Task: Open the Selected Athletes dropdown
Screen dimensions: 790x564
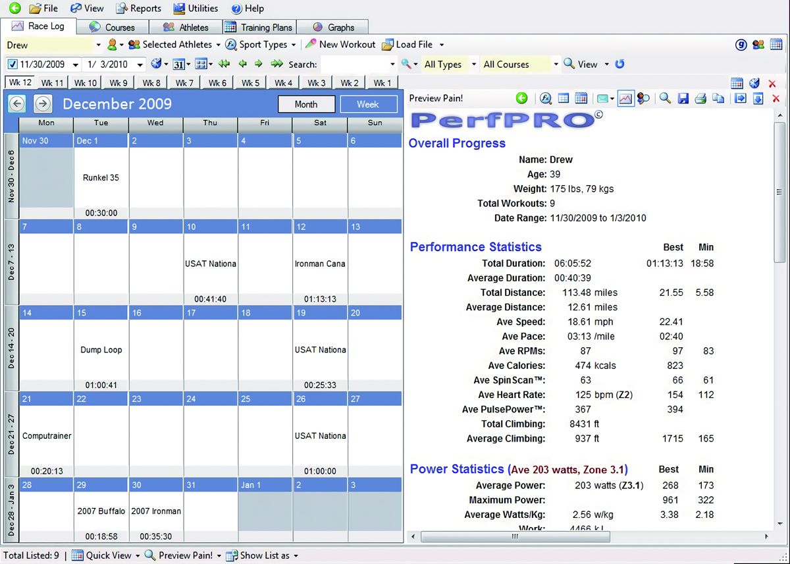Action: tap(174, 45)
